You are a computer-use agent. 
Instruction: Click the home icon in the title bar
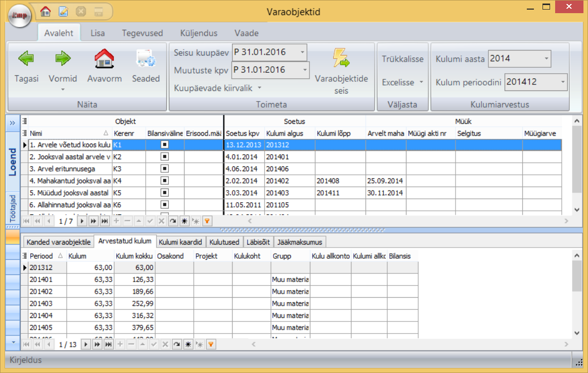click(46, 11)
